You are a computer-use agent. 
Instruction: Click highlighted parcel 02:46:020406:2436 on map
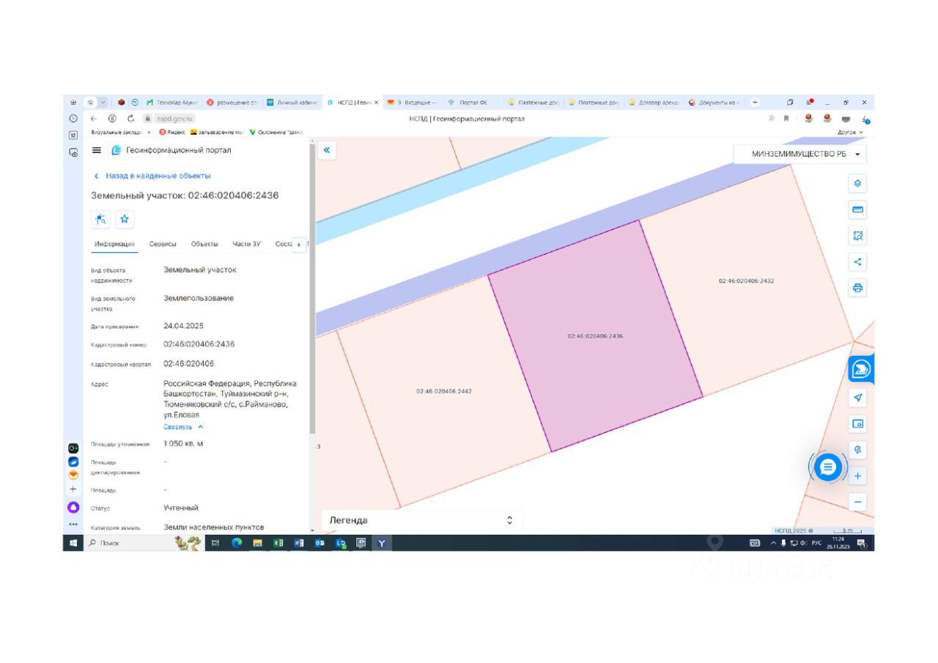pyautogui.click(x=595, y=336)
